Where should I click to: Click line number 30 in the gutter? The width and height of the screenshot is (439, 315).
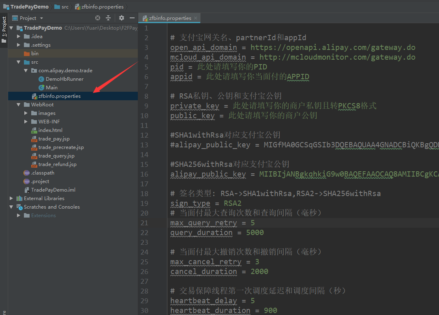(144, 311)
